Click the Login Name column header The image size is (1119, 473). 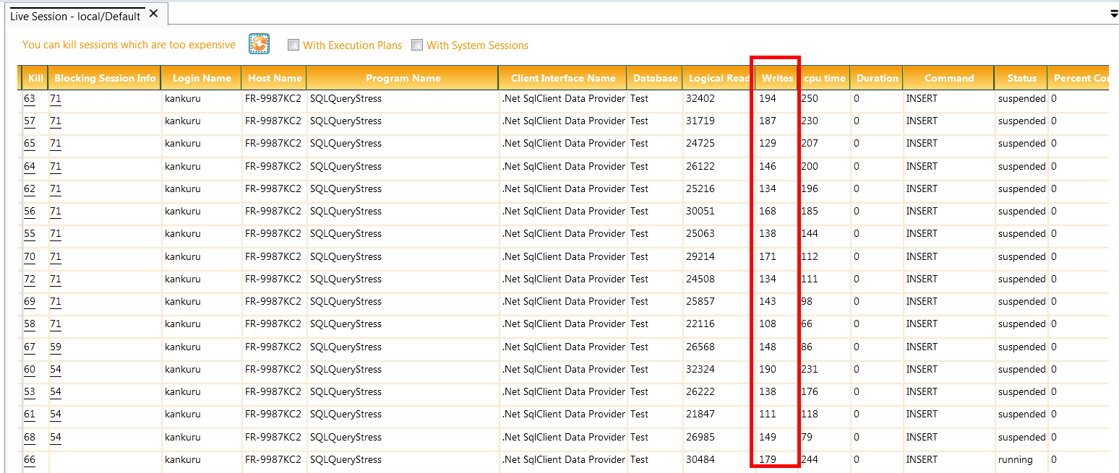202,78
